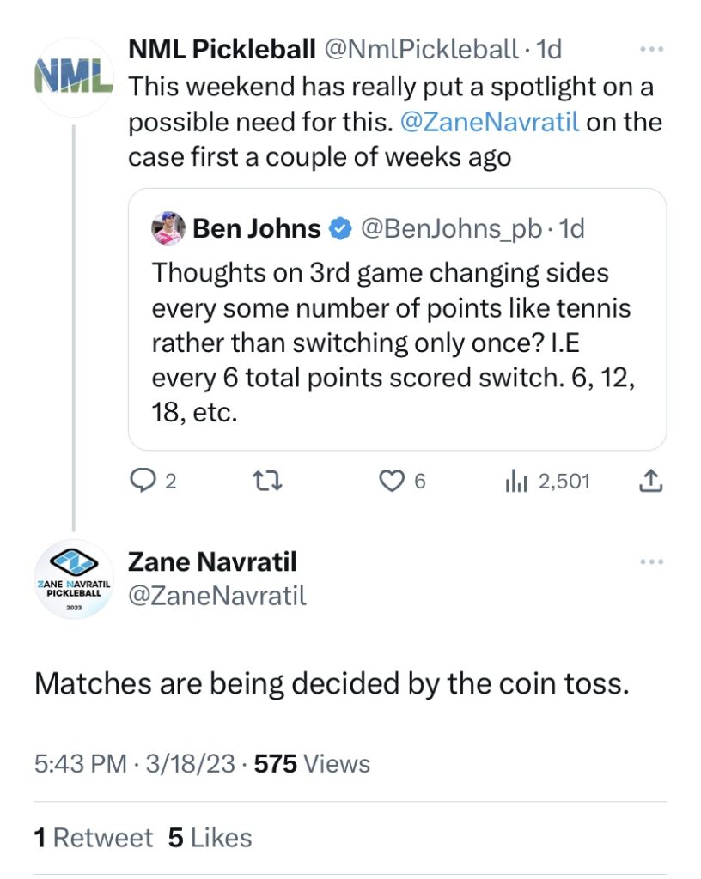Viewport: 701px width, 879px height.
Task: Click Ben Johns verified badge
Action: point(340,229)
